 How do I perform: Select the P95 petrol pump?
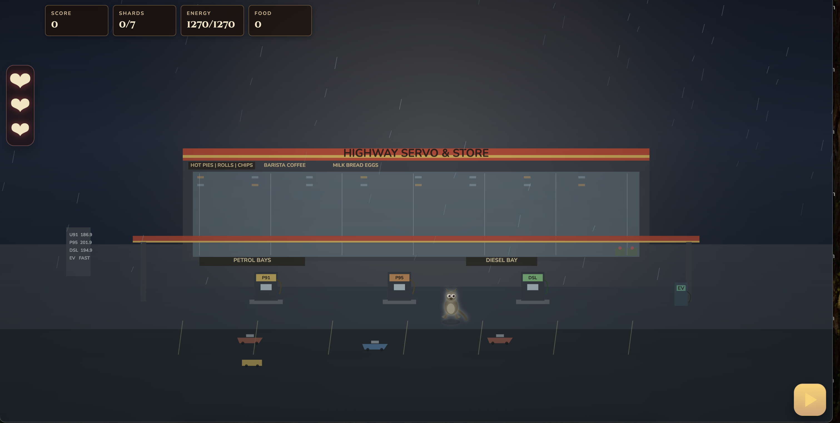coord(399,288)
